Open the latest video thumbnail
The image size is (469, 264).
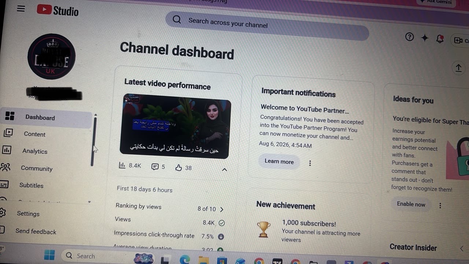176,126
